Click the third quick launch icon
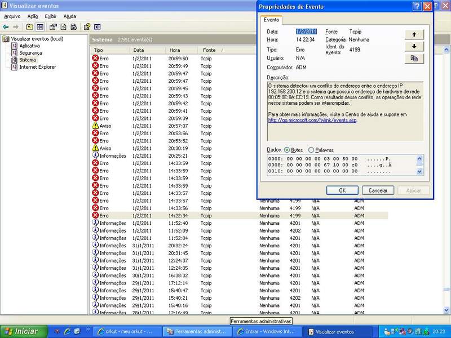451x338 pixels. click(x=77, y=331)
